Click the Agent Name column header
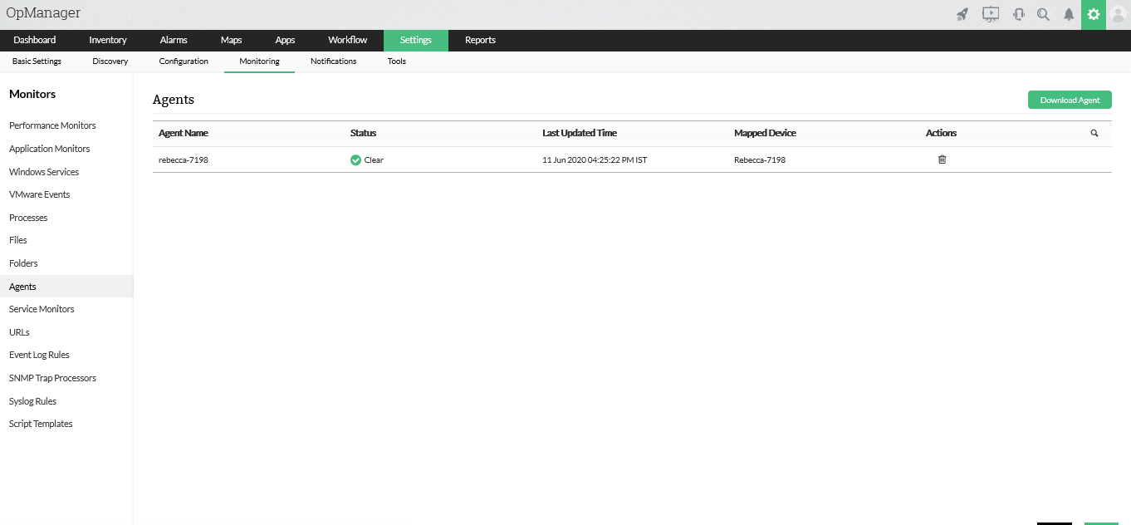This screenshot has width=1131, height=525. click(184, 133)
